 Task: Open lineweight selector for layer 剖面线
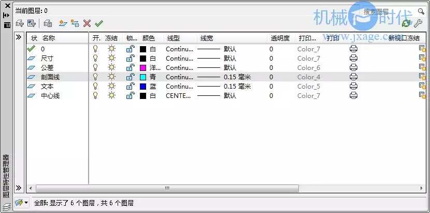click(x=224, y=77)
